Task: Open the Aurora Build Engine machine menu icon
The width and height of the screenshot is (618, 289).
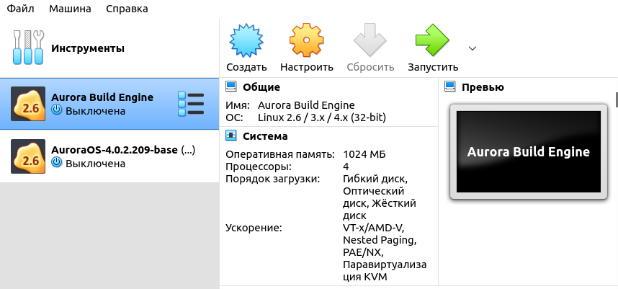Action: point(191,104)
